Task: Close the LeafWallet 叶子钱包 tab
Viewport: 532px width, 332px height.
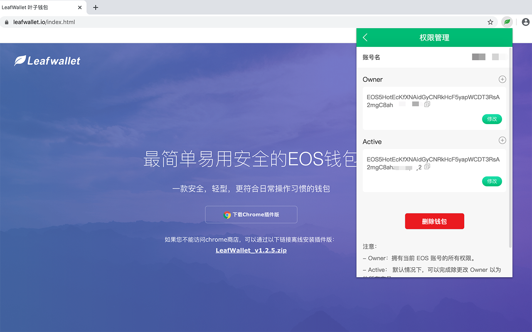Action: point(80,7)
